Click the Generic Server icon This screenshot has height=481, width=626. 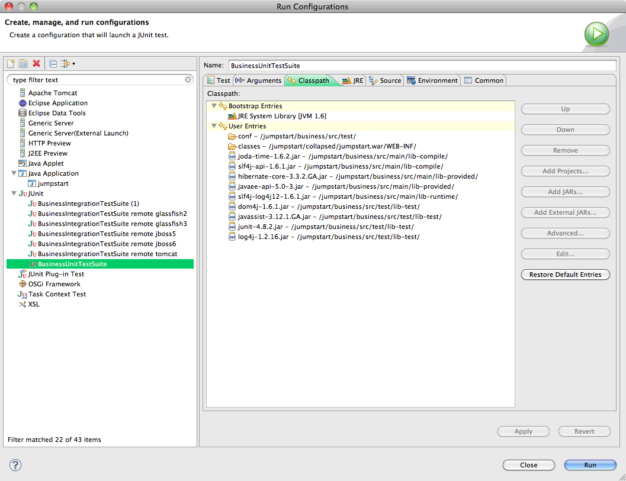point(23,123)
